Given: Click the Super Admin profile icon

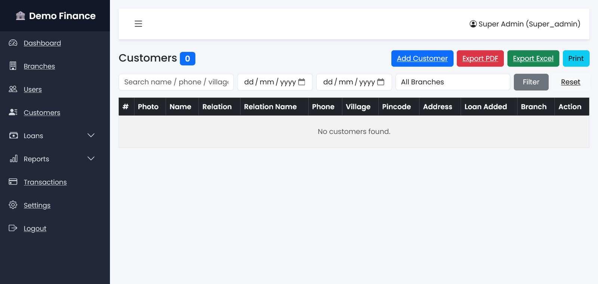Looking at the screenshot, I should (473, 24).
